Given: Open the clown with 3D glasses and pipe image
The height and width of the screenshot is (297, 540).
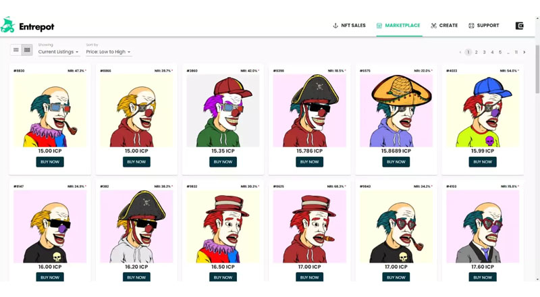Looking at the screenshot, I should coord(50,111).
